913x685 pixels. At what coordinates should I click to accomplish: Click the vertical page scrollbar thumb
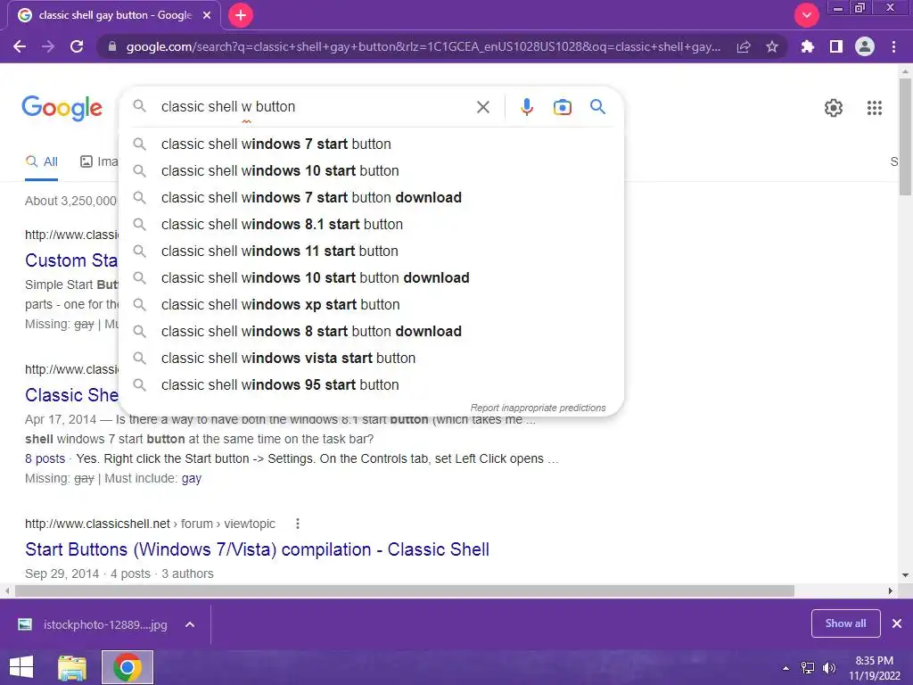pos(905,136)
